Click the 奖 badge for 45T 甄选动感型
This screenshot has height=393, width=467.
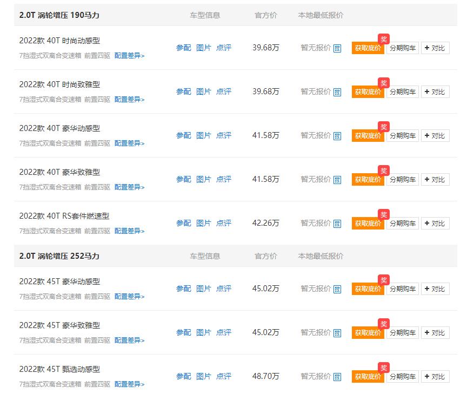point(383,368)
